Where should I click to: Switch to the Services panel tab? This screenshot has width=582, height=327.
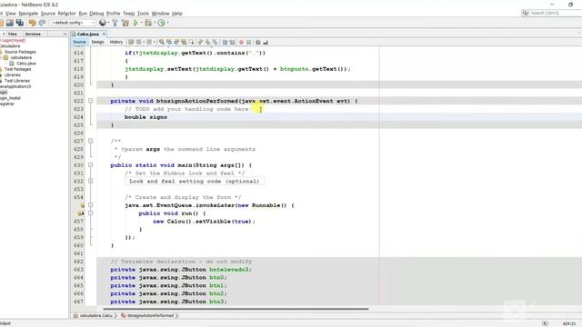pos(33,35)
